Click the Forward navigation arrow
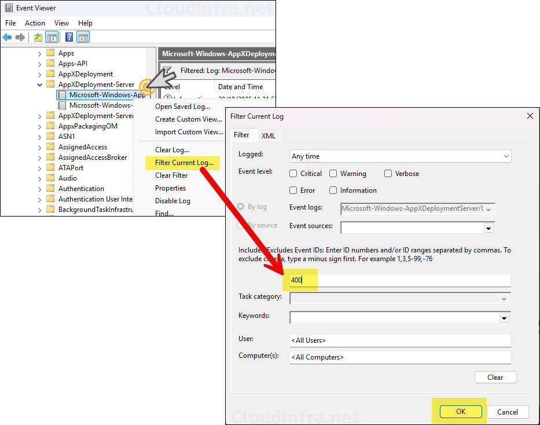This screenshot has width=540, height=425. (x=20, y=36)
